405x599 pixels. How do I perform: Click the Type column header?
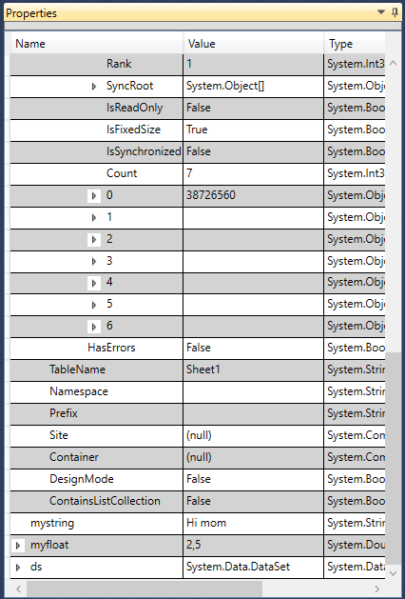(355, 44)
